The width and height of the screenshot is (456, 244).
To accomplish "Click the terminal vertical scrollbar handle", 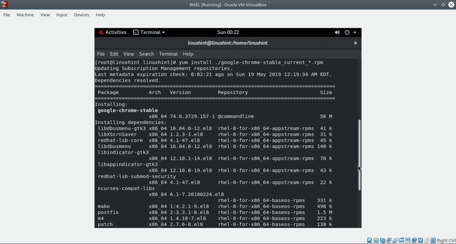I will point(360,155).
